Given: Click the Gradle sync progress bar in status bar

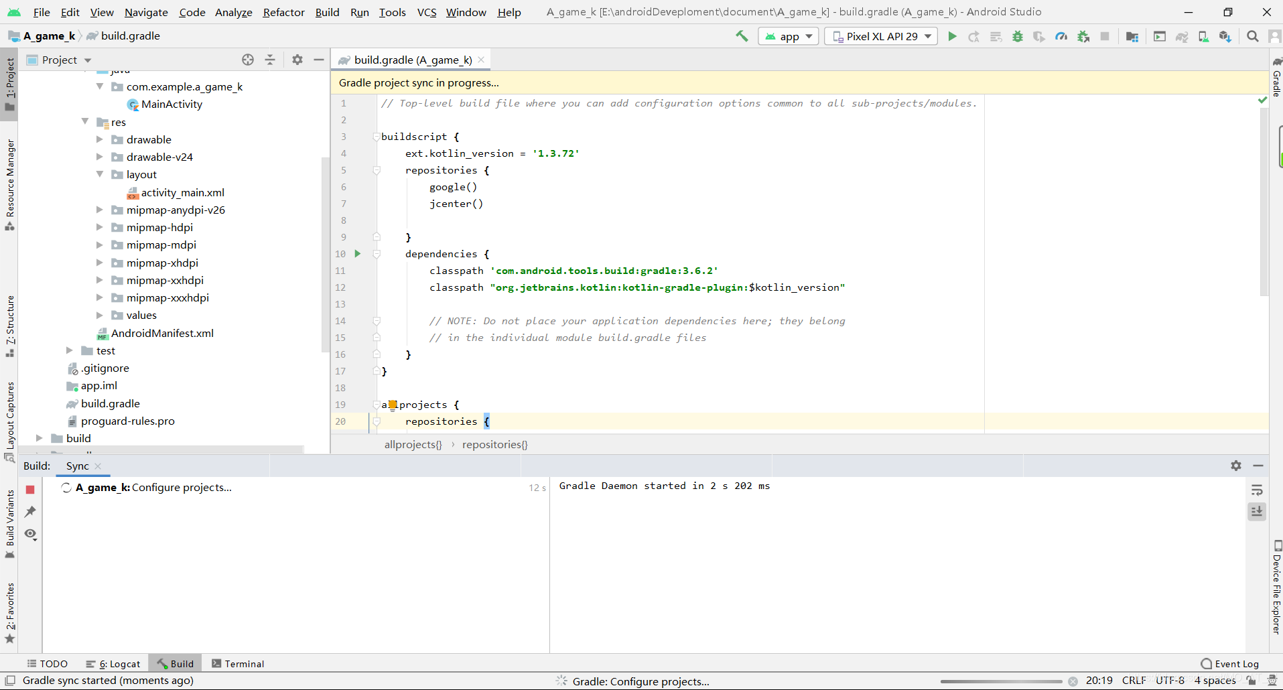Looking at the screenshot, I should tap(1001, 681).
